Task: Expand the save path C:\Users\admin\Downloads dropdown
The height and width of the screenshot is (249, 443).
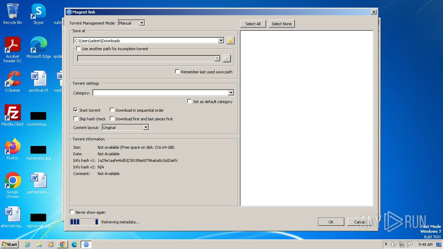Action: tap(221, 40)
